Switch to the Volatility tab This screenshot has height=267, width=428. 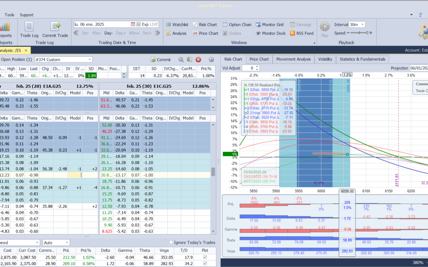point(325,59)
